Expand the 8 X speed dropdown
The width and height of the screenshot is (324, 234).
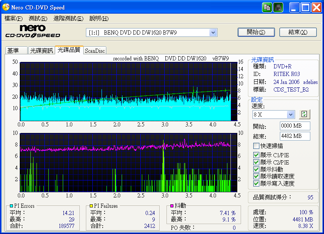291,114
